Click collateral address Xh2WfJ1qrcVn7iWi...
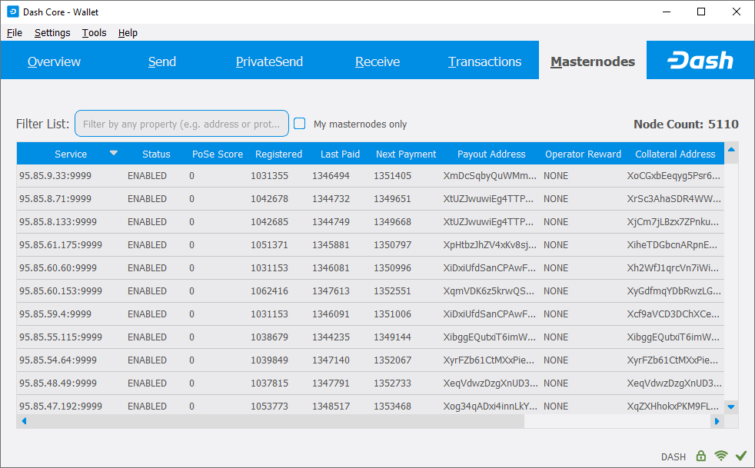The width and height of the screenshot is (755, 468). coord(673,268)
